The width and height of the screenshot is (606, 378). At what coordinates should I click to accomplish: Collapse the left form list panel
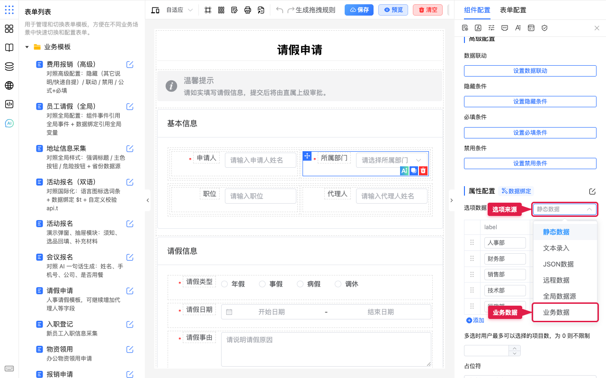[x=148, y=200]
